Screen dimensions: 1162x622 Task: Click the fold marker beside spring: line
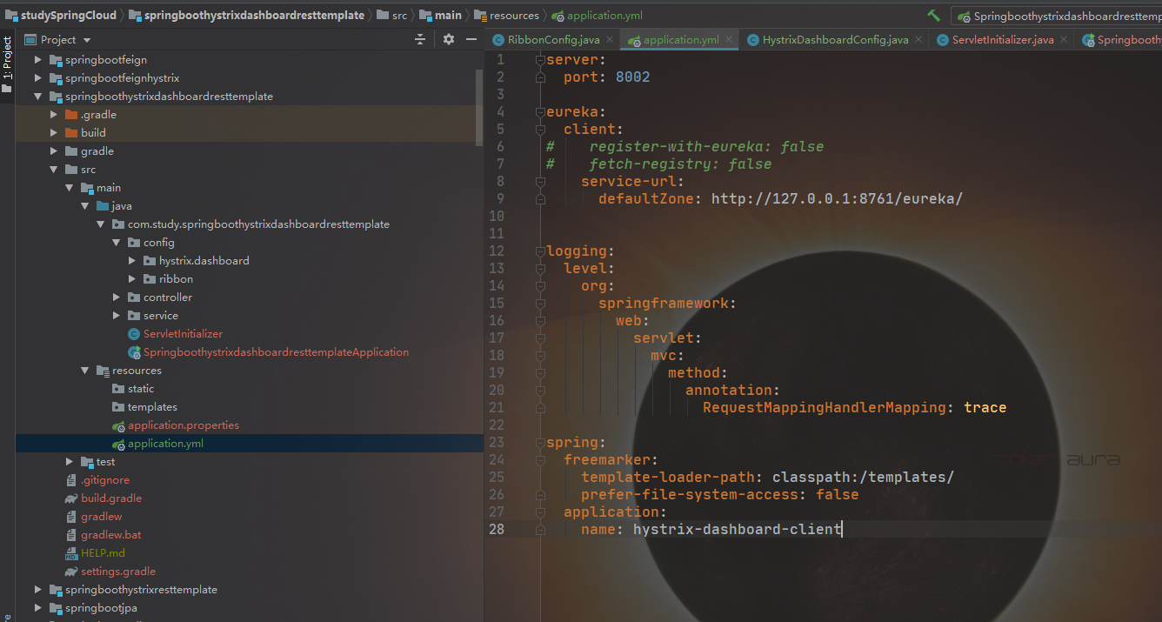(x=540, y=443)
